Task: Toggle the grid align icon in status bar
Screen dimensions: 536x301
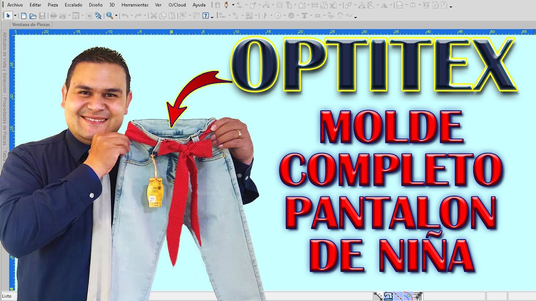Action: tap(417, 296)
